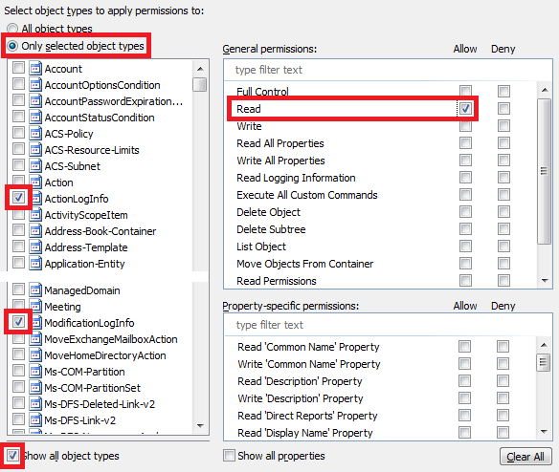The height and width of the screenshot is (472, 559).
Task: Click the MoveHomeDirectoryAction object icon
Action: pyautogui.click(x=35, y=354)
